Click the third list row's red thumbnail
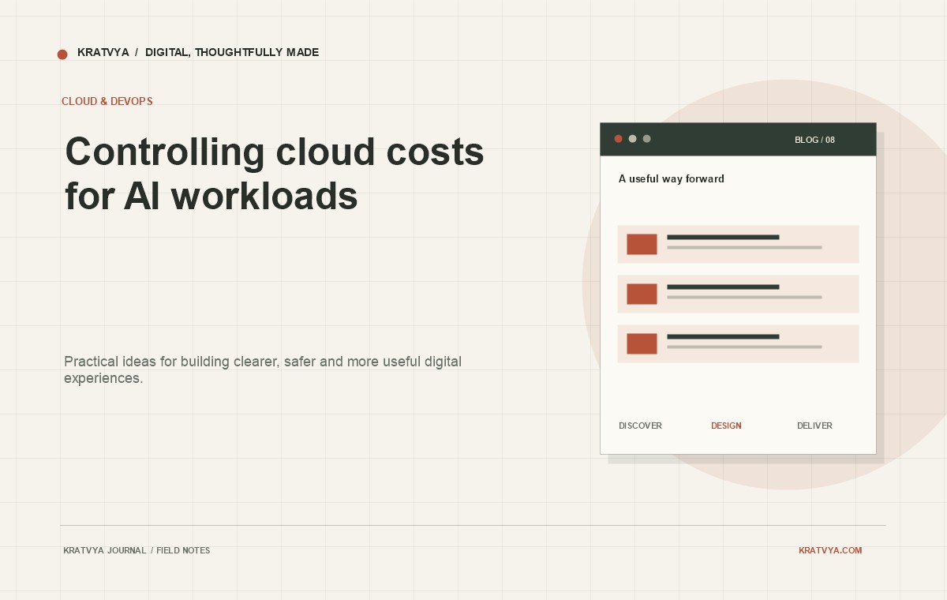947x600 pixels. coord(642,343)
